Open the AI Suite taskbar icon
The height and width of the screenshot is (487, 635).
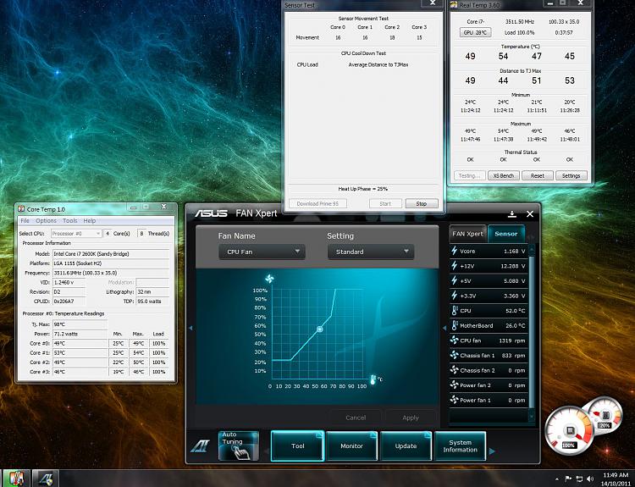click(x=46, y=479)
